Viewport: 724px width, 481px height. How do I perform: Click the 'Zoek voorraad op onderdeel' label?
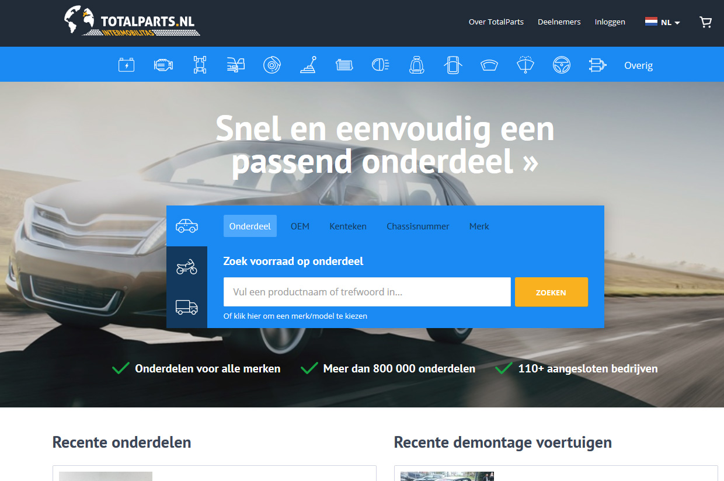pos(294,261)
